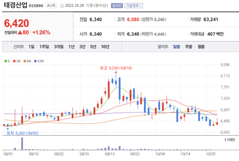
Task: Switch to 일봉 daily candle chart
Action: point(176,47)
